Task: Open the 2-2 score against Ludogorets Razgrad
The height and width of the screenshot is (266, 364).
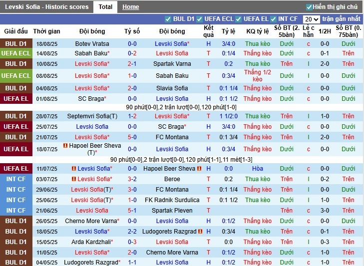Action: click(132, 232)
